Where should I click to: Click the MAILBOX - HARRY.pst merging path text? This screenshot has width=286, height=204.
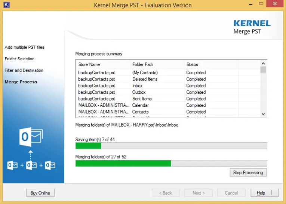coord(127,125)
